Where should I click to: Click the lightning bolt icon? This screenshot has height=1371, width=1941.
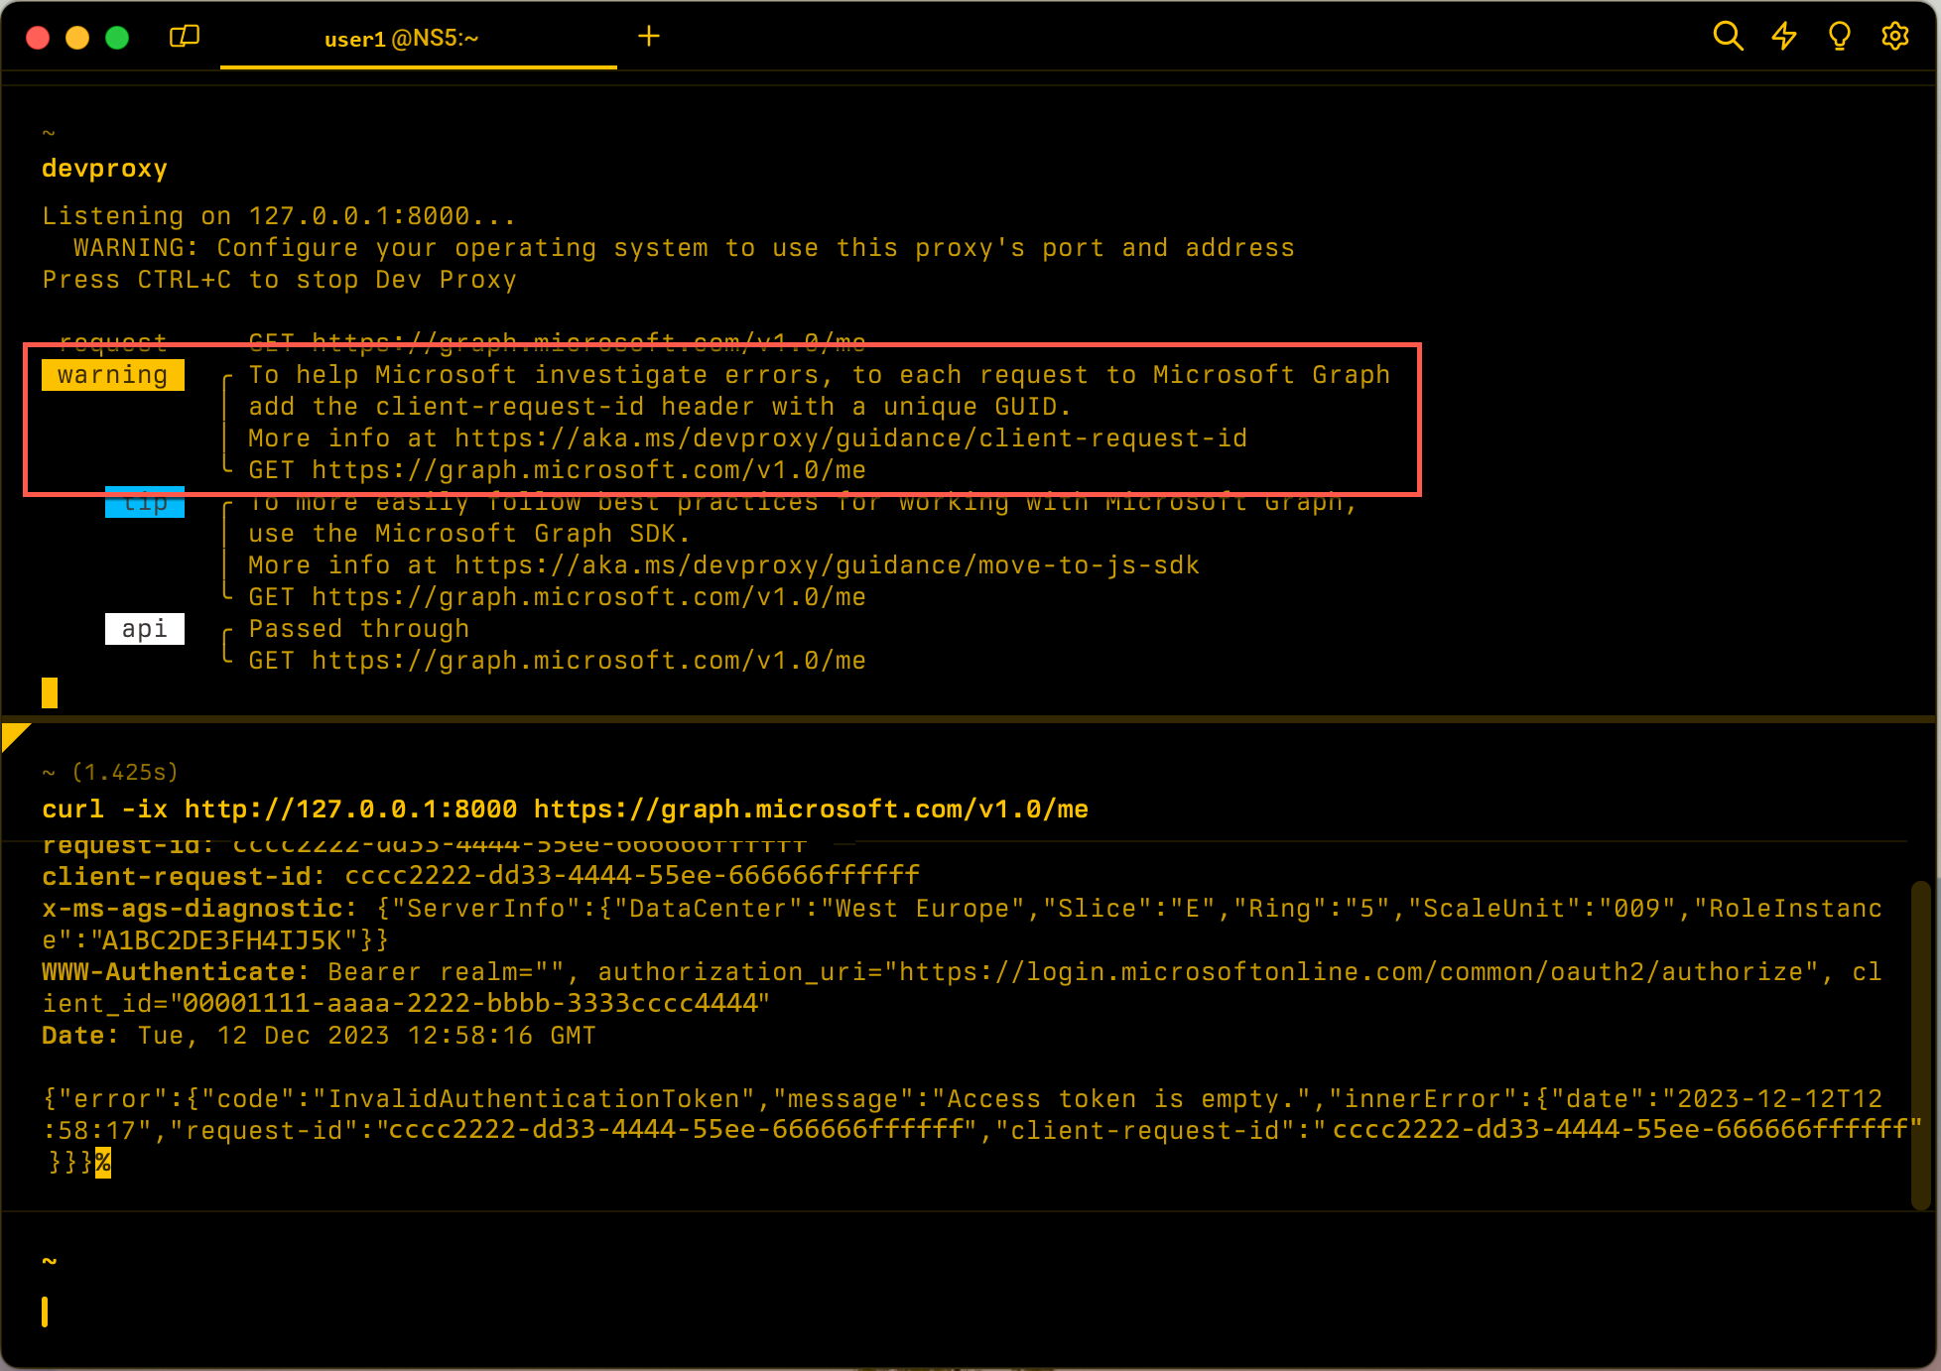1784,37
